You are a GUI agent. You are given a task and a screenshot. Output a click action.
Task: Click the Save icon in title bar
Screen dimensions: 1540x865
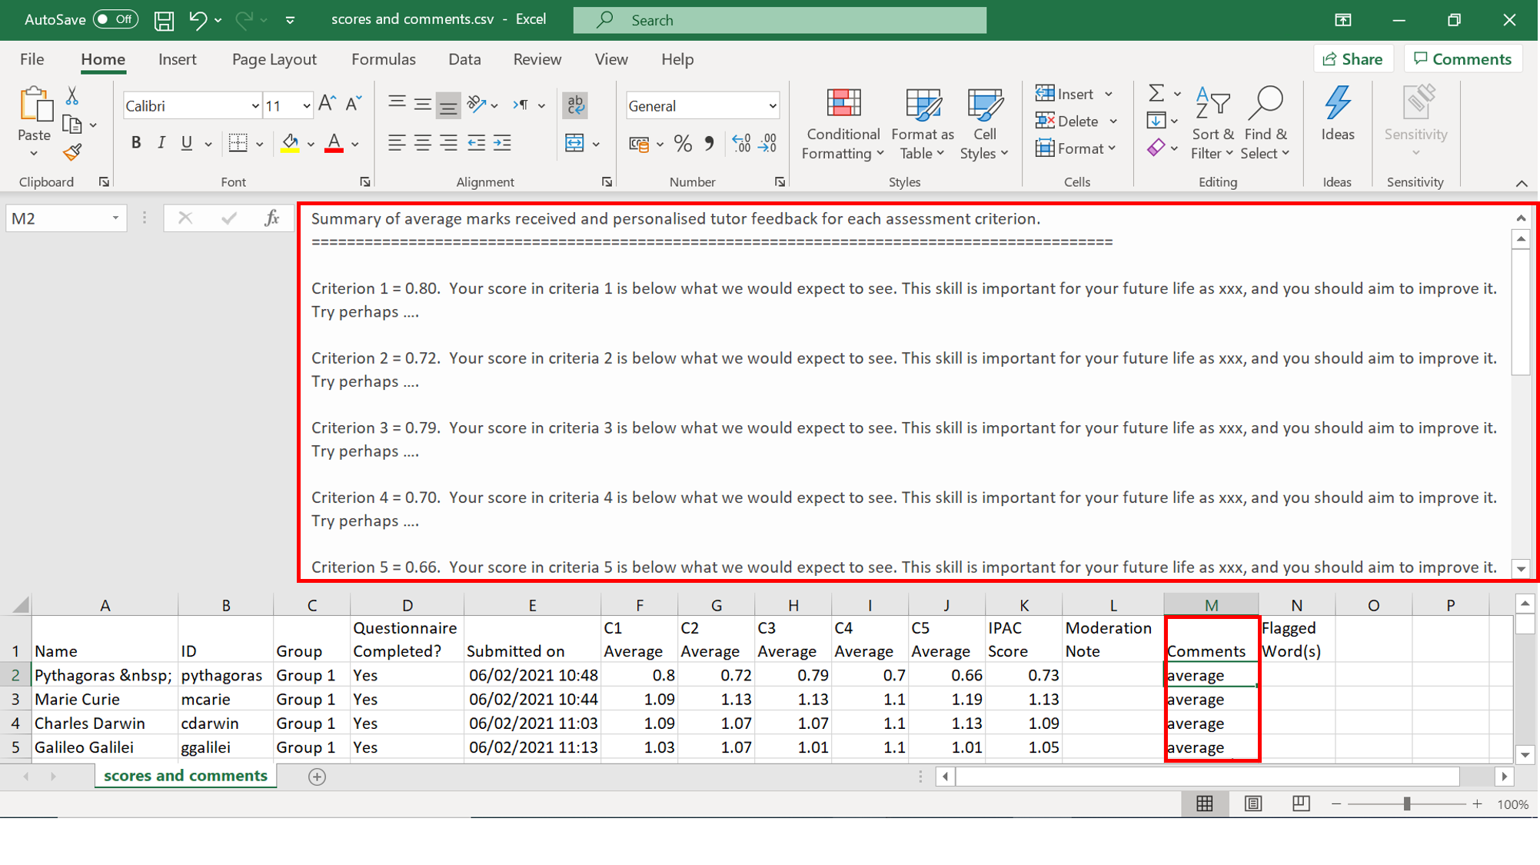point(164,20)
